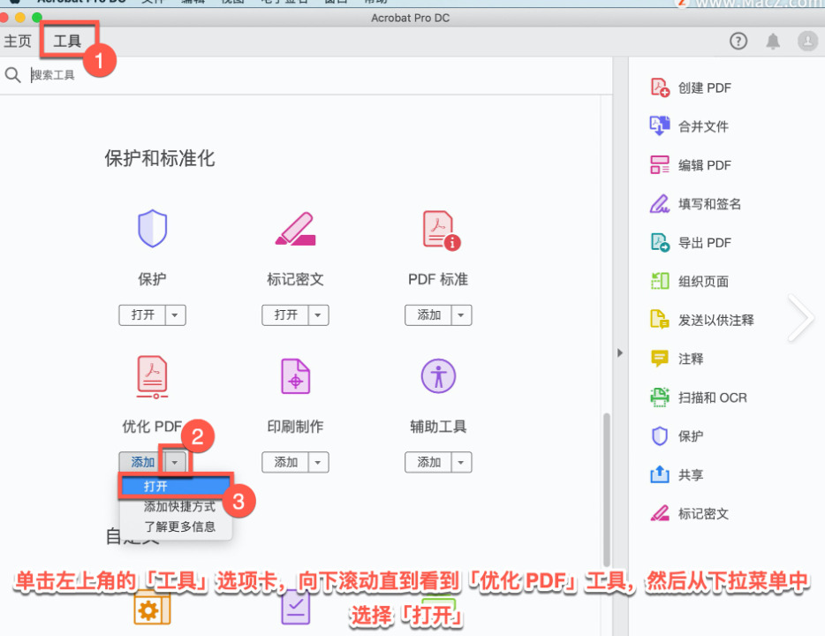Open 共享 in right sidebar
825x636 pixels.
coord(677,475)
